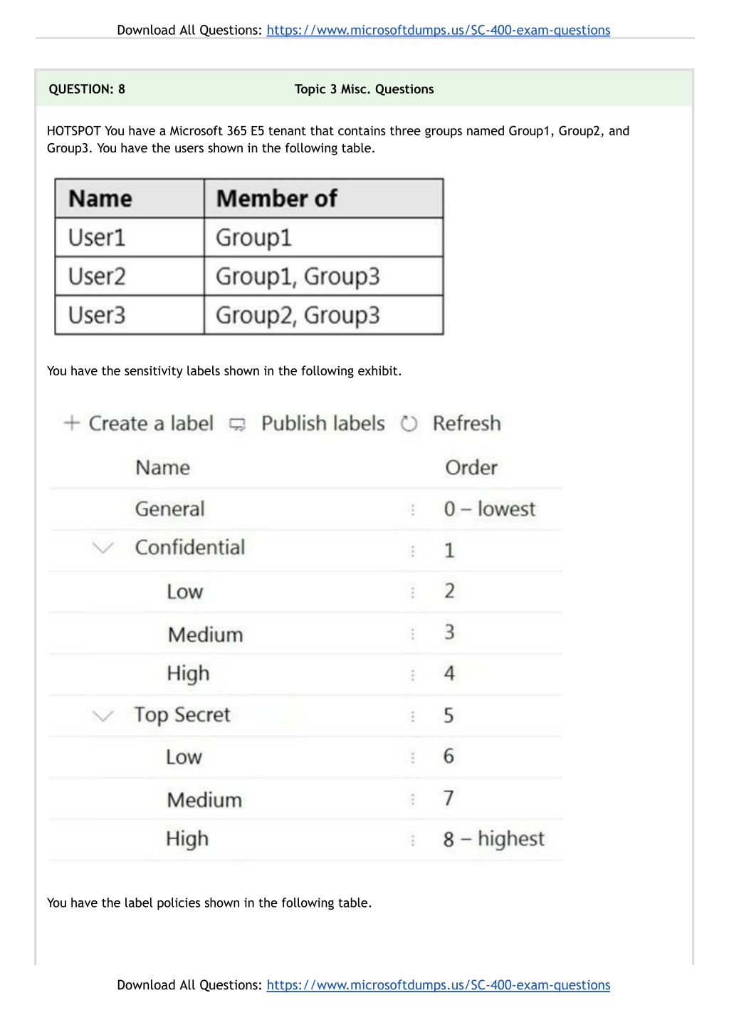
Task: Click the plus icon beside Create a label
Action: coord(71,423)
